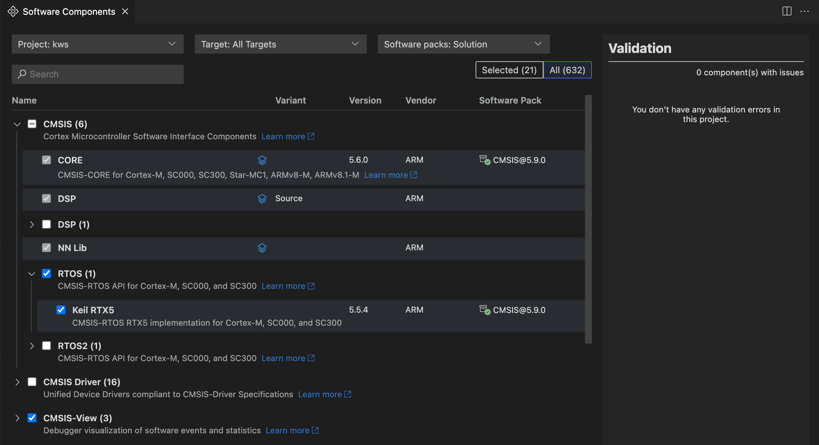Split the editor with the layout icon
The image size is (819, 445).
click(x=787, y=11)
